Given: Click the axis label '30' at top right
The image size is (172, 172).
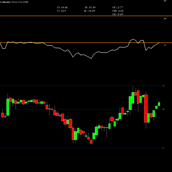Looking at the screenshot, I should click(x=165, y=1).
